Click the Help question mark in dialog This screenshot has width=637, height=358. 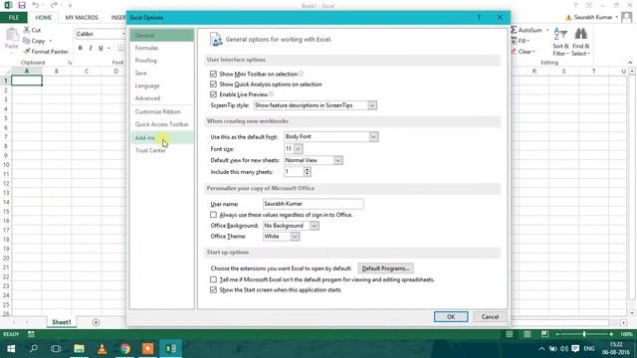pyautogui.click(x=479, y=18)
